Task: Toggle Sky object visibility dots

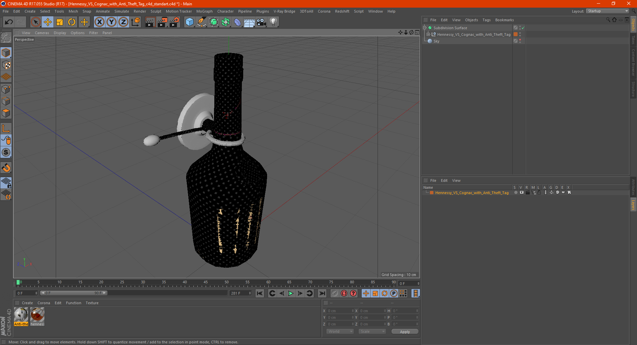Action: (520, 41)
